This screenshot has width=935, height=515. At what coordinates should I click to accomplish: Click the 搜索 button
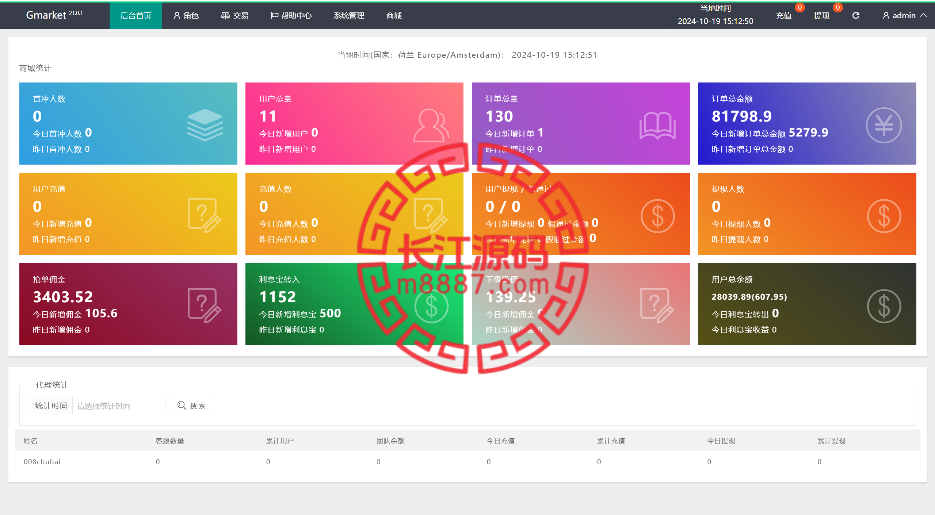pyautogui.click(x=191, y=406)
